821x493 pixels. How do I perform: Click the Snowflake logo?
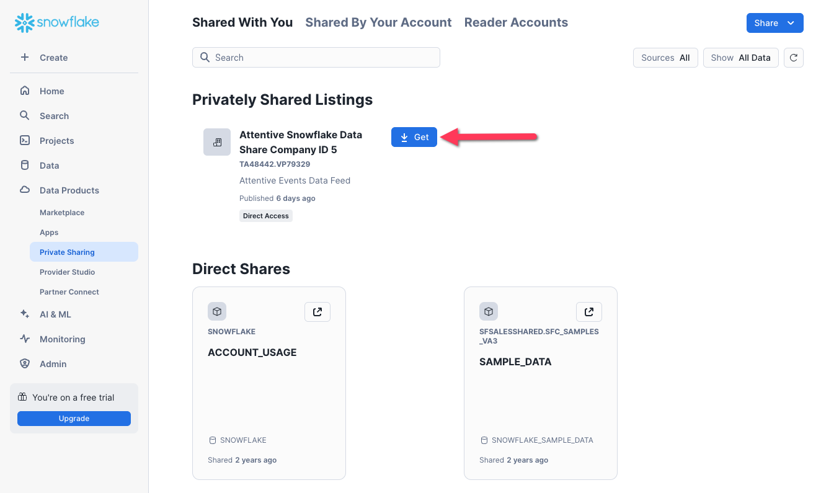tap(57, 23)
